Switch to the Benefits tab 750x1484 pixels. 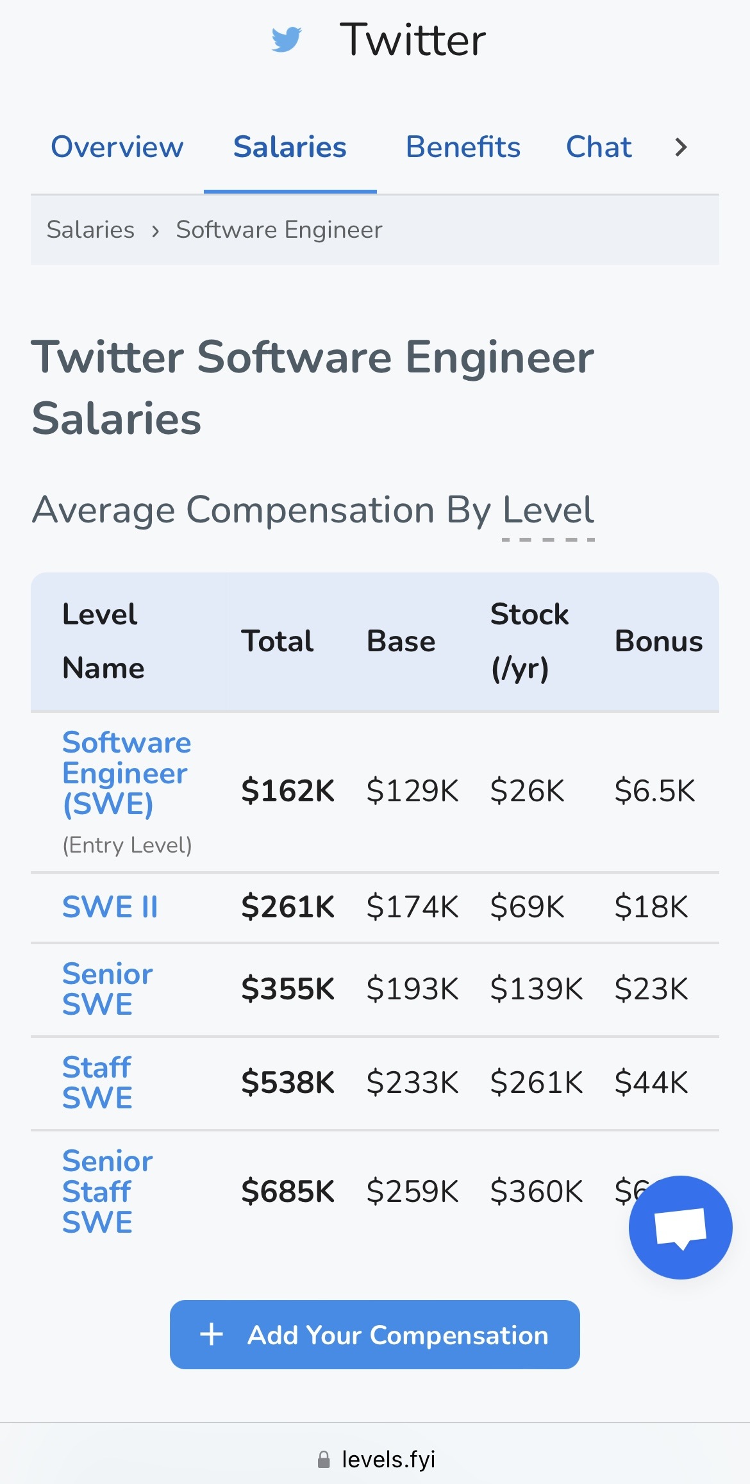[x=463, y=147]
